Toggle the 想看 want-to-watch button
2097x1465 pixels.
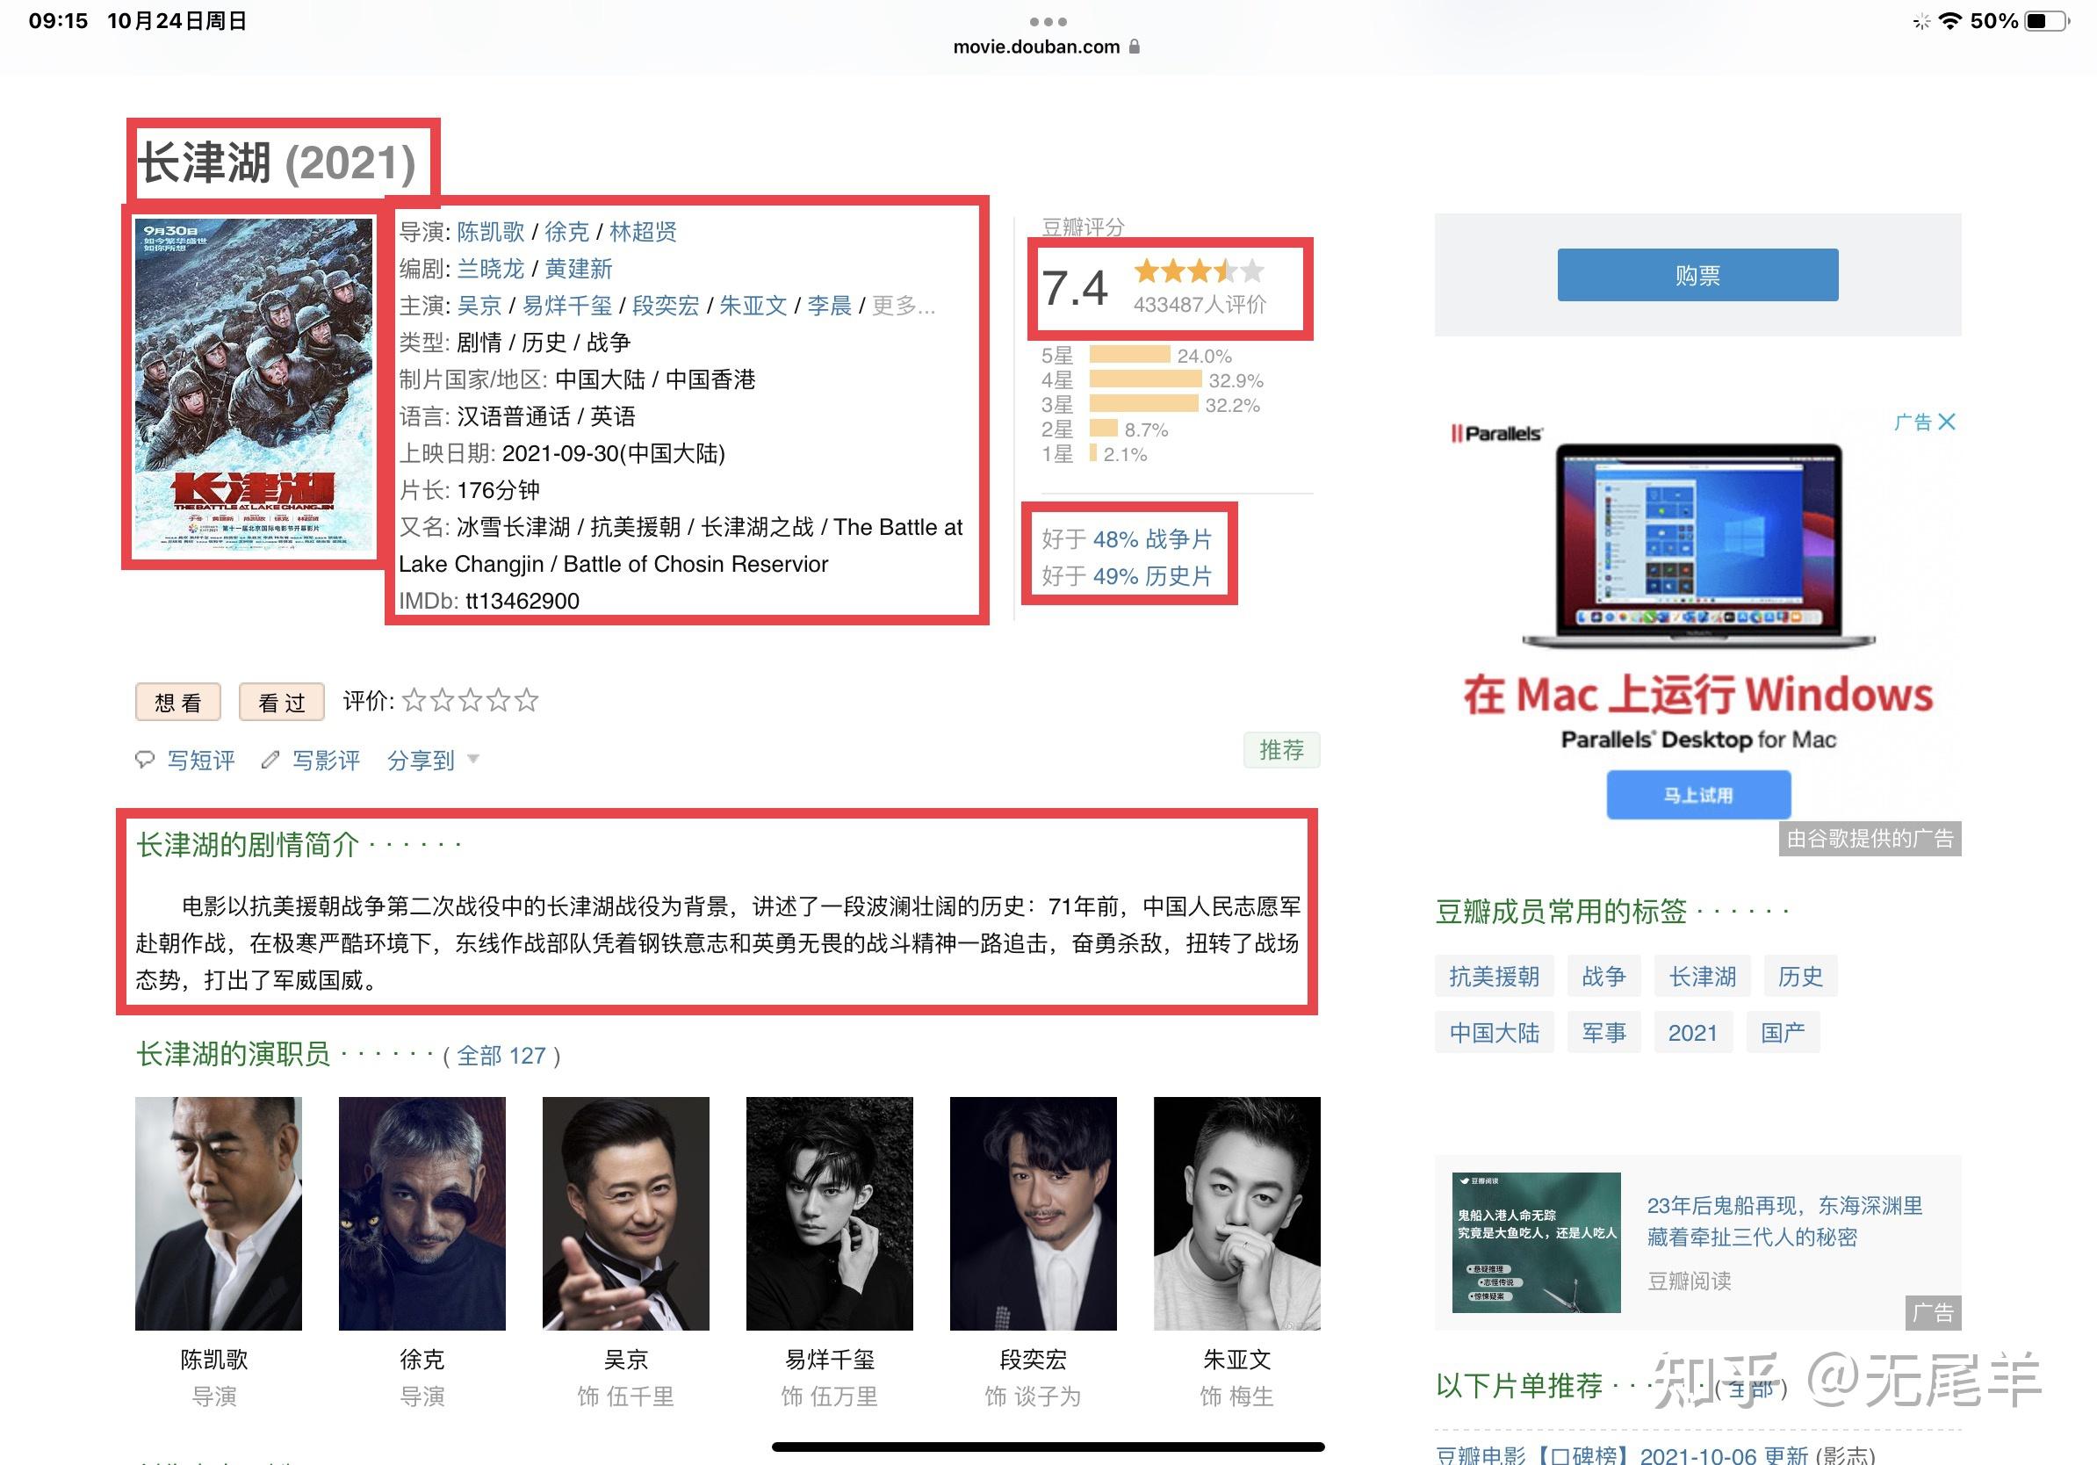point(178,703)
